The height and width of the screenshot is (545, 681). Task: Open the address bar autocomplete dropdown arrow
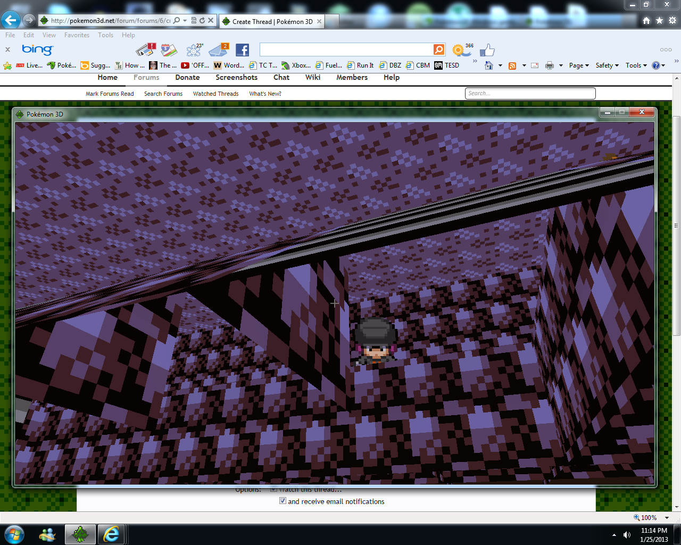(x=185, y=21)
